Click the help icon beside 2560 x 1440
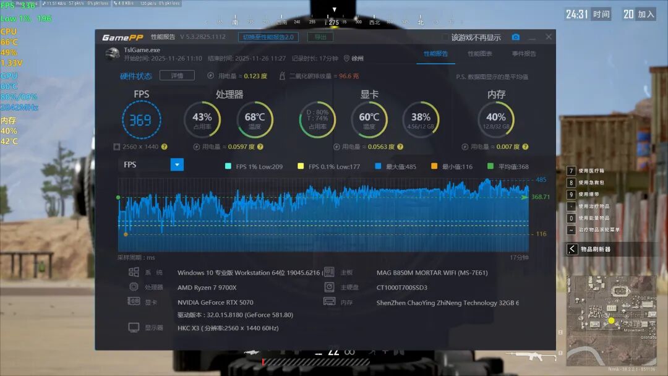 [x=165, y=147]
